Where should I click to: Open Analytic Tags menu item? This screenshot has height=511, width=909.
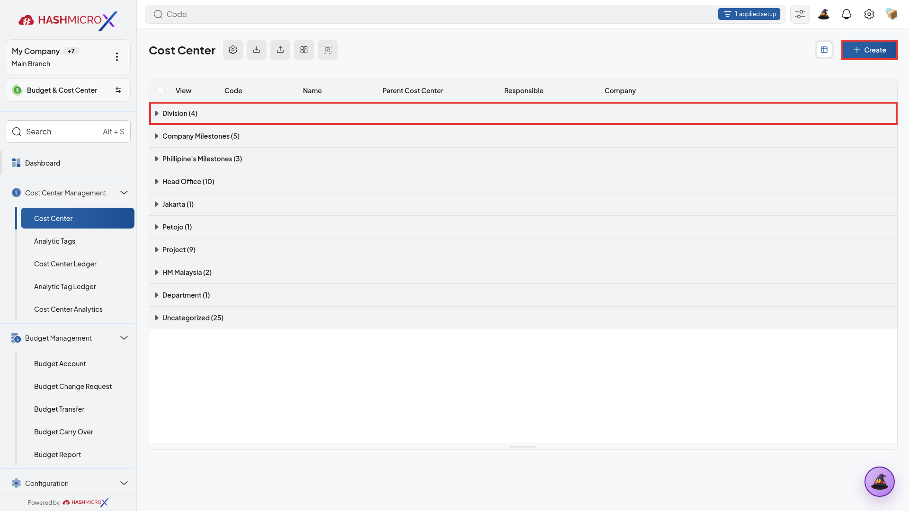78,241
